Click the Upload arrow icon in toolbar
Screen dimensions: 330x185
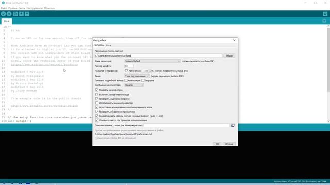tap(9, 14)
